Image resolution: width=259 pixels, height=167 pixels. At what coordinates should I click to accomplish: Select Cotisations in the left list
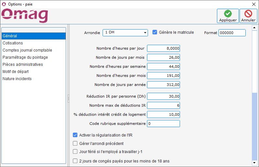(13, 43)
